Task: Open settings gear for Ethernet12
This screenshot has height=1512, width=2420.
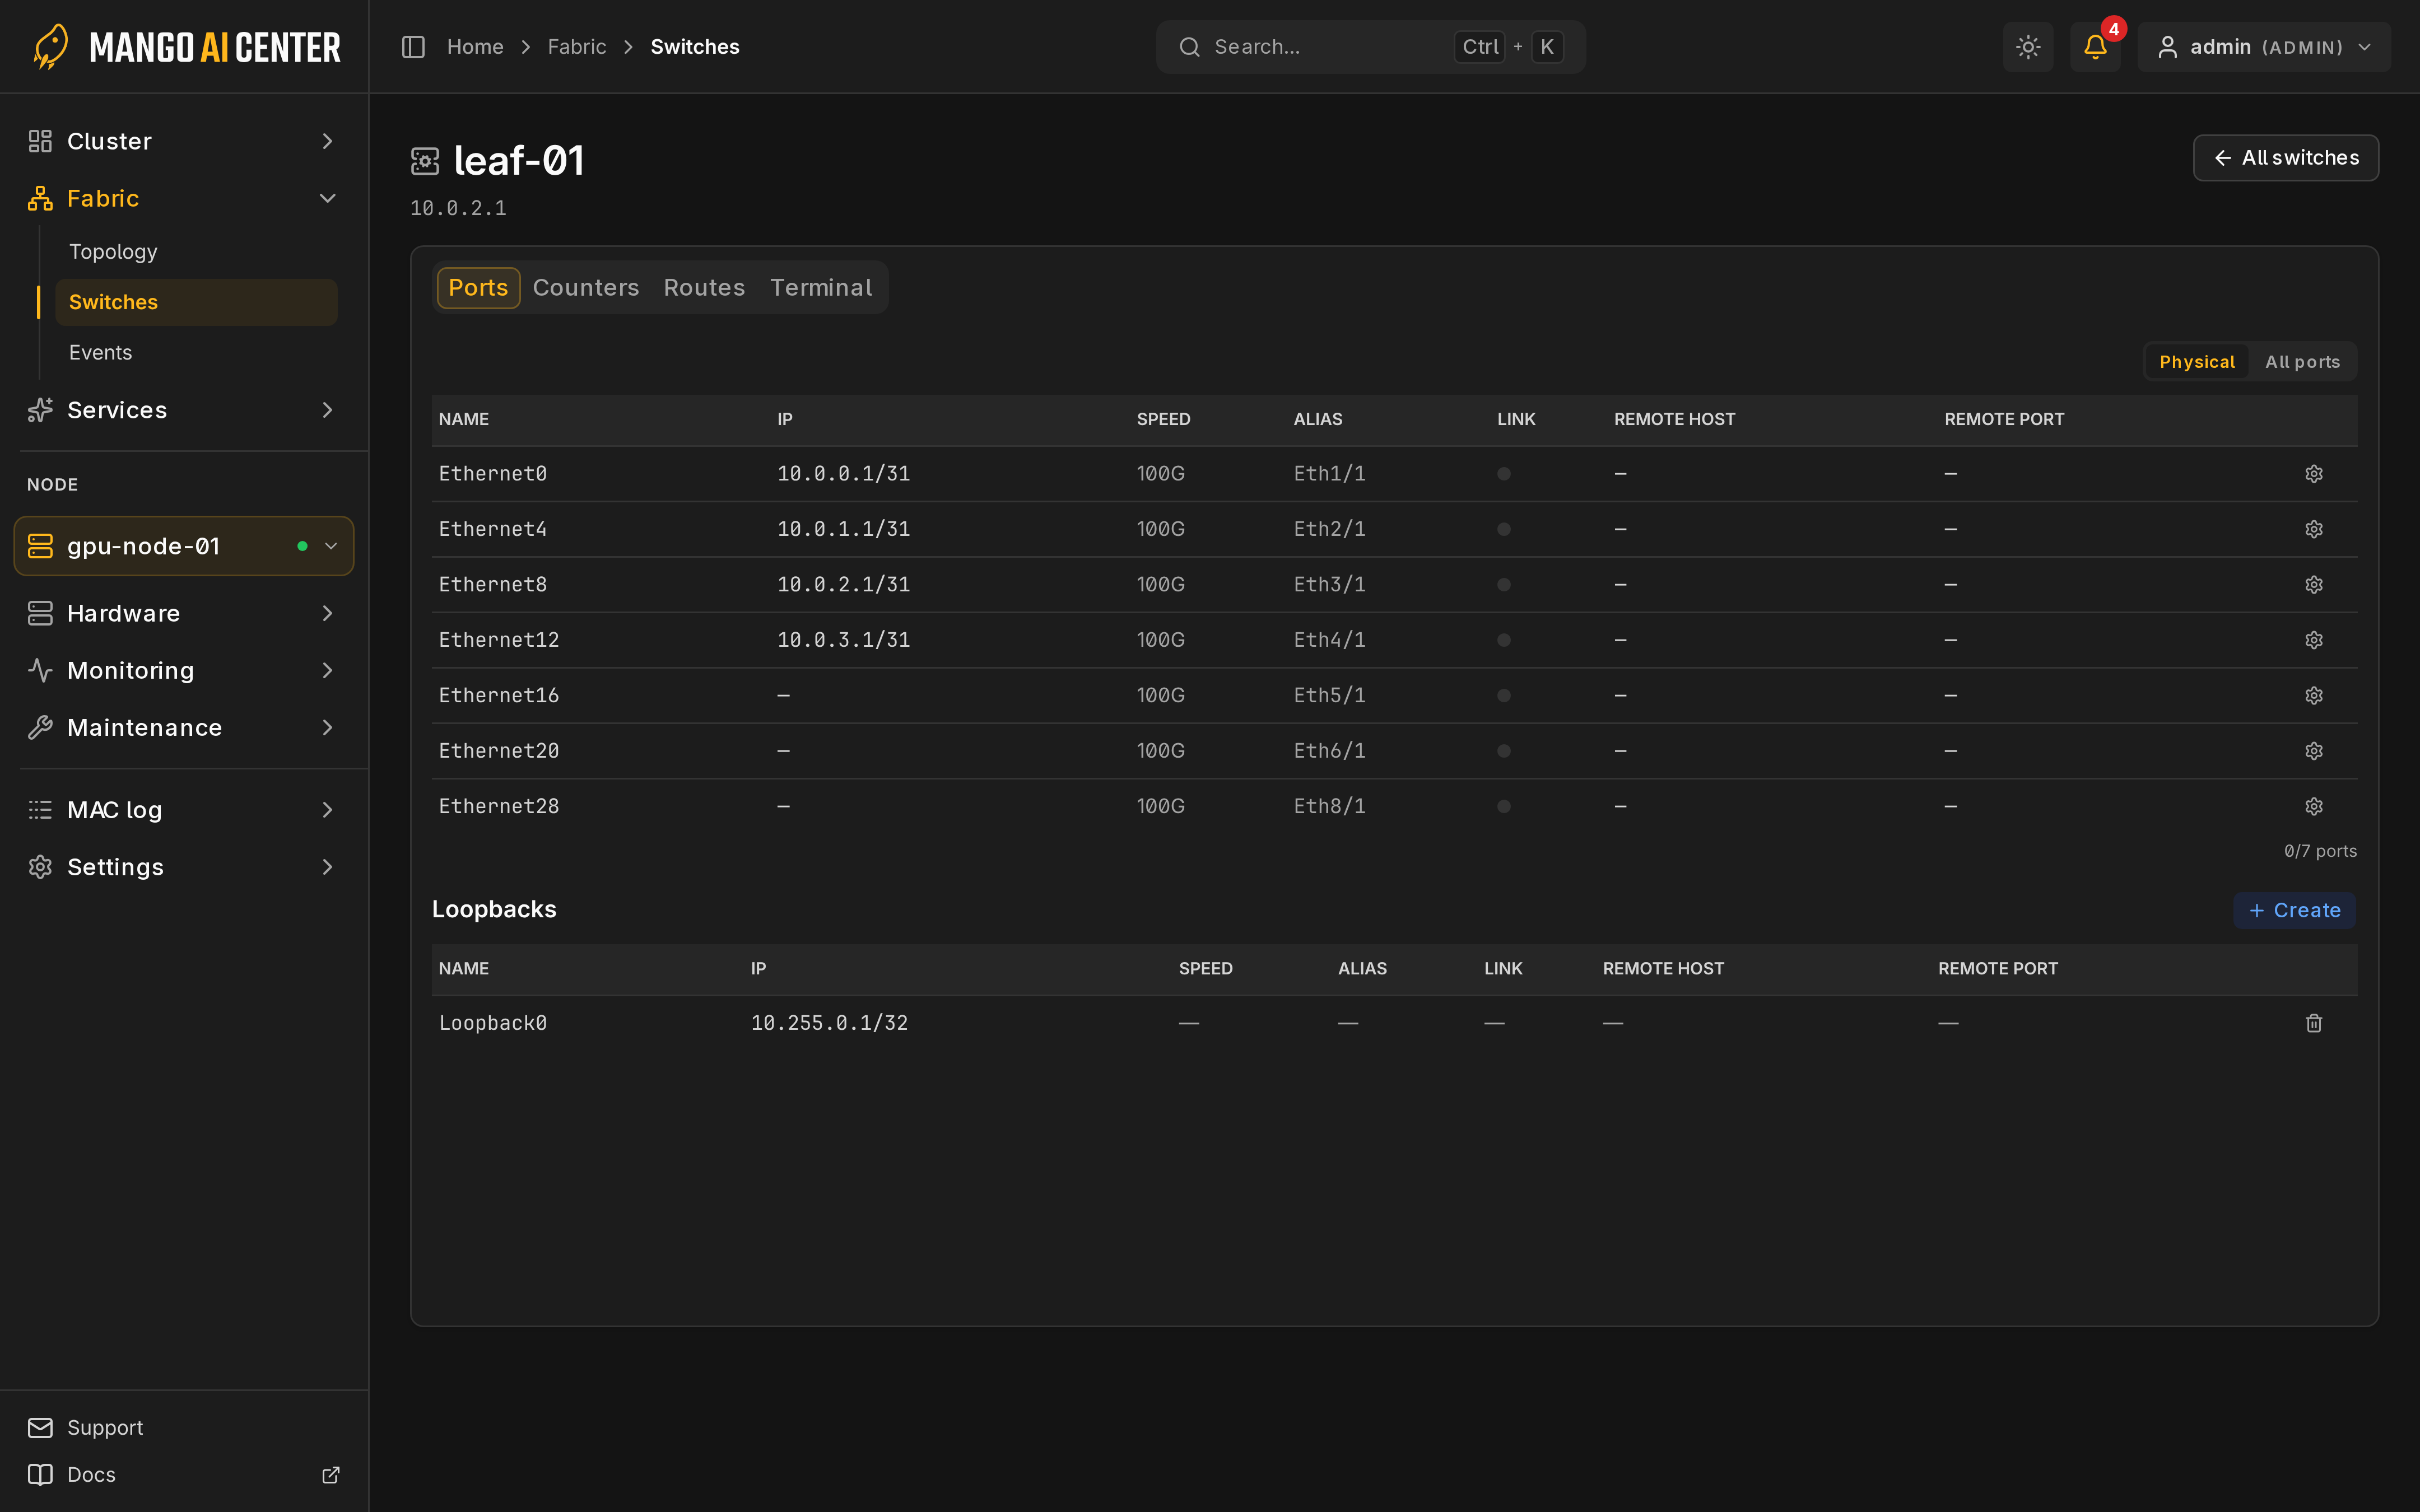Action: click(2314, 640)
